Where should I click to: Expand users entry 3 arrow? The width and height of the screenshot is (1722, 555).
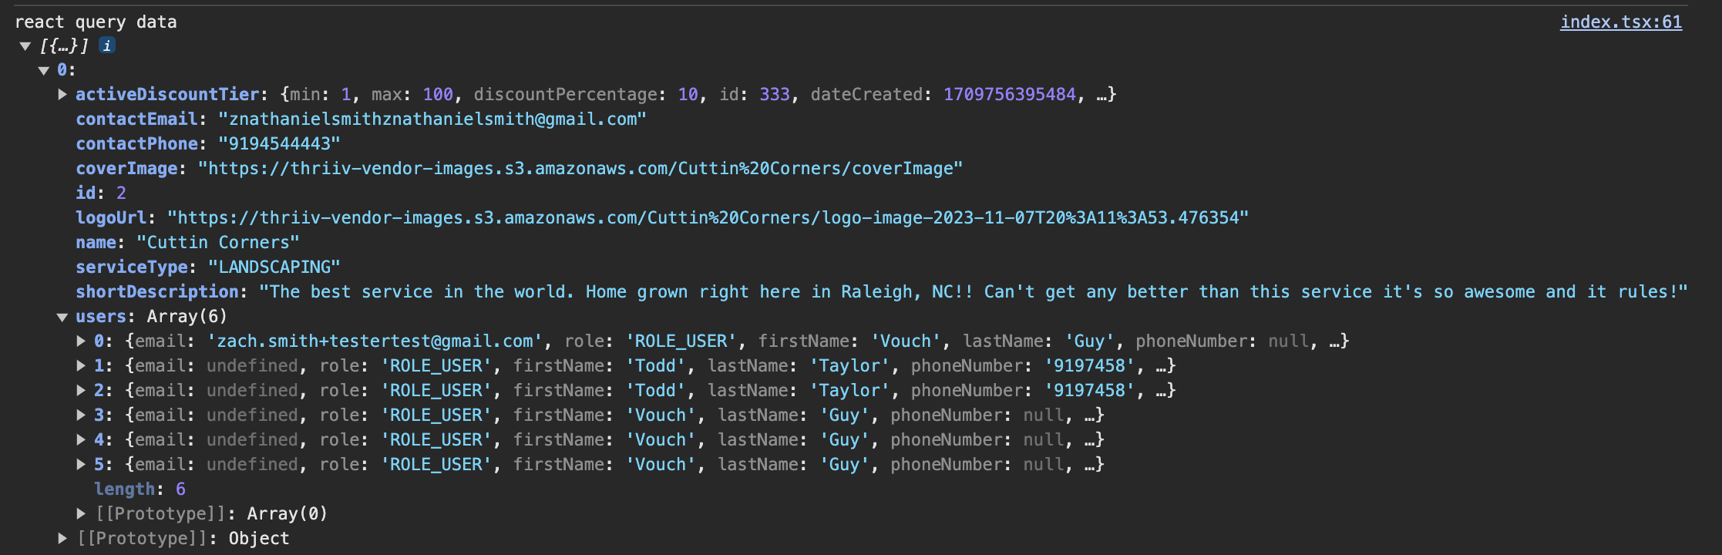coord(81,415)
